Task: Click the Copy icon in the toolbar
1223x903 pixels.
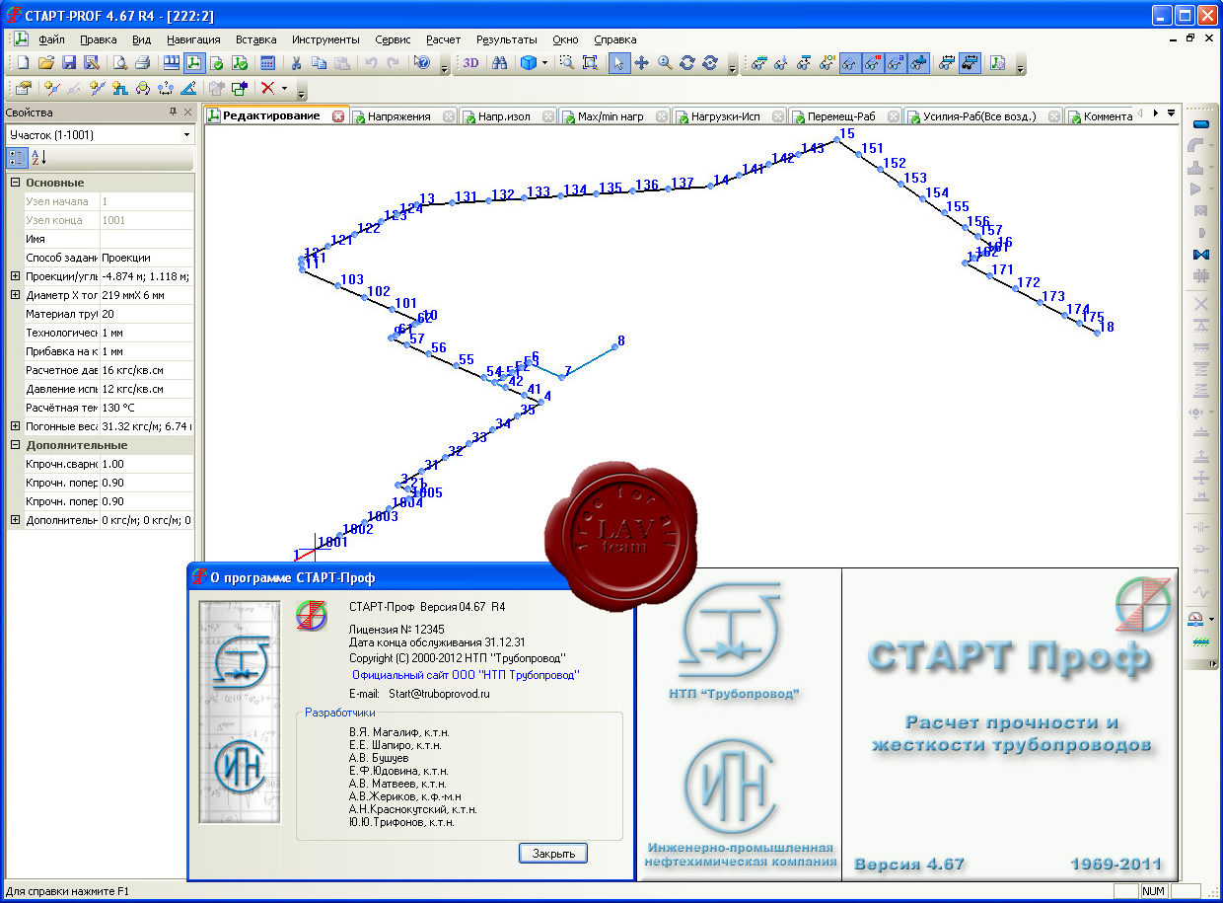Action: click(x=319, y=63)
